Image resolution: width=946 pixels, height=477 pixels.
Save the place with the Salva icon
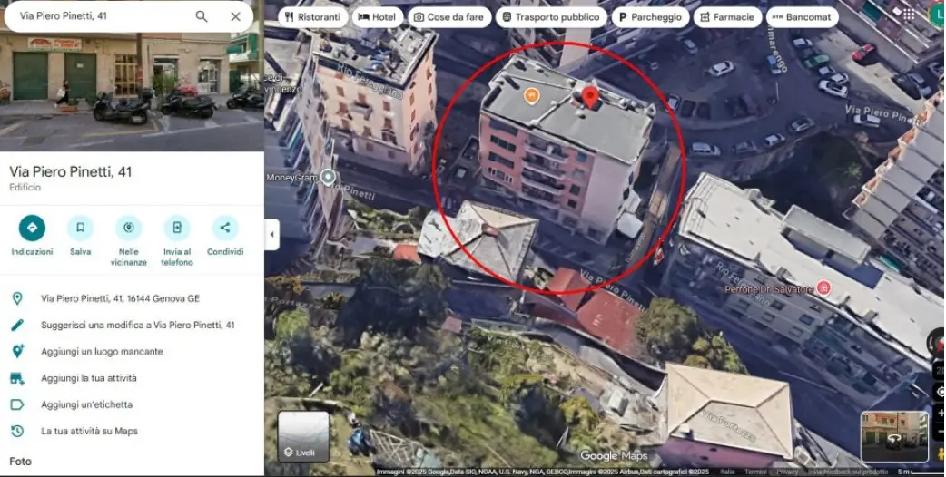pyautogui.click(x=80, y=229)
